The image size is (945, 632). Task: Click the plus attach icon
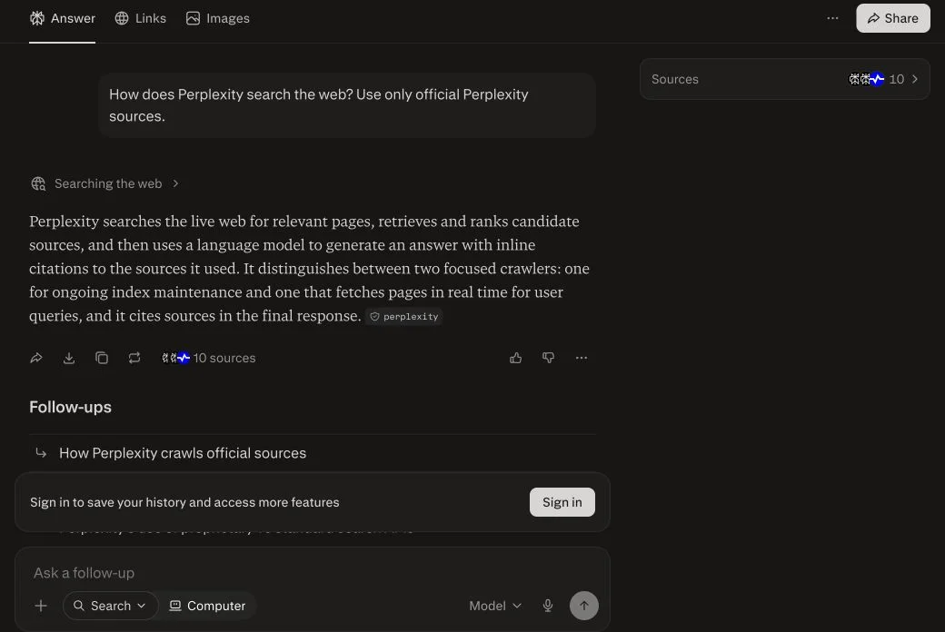point(41,606)
